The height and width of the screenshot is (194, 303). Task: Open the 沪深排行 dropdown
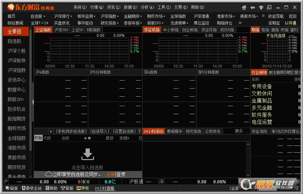tap(63, 16)
